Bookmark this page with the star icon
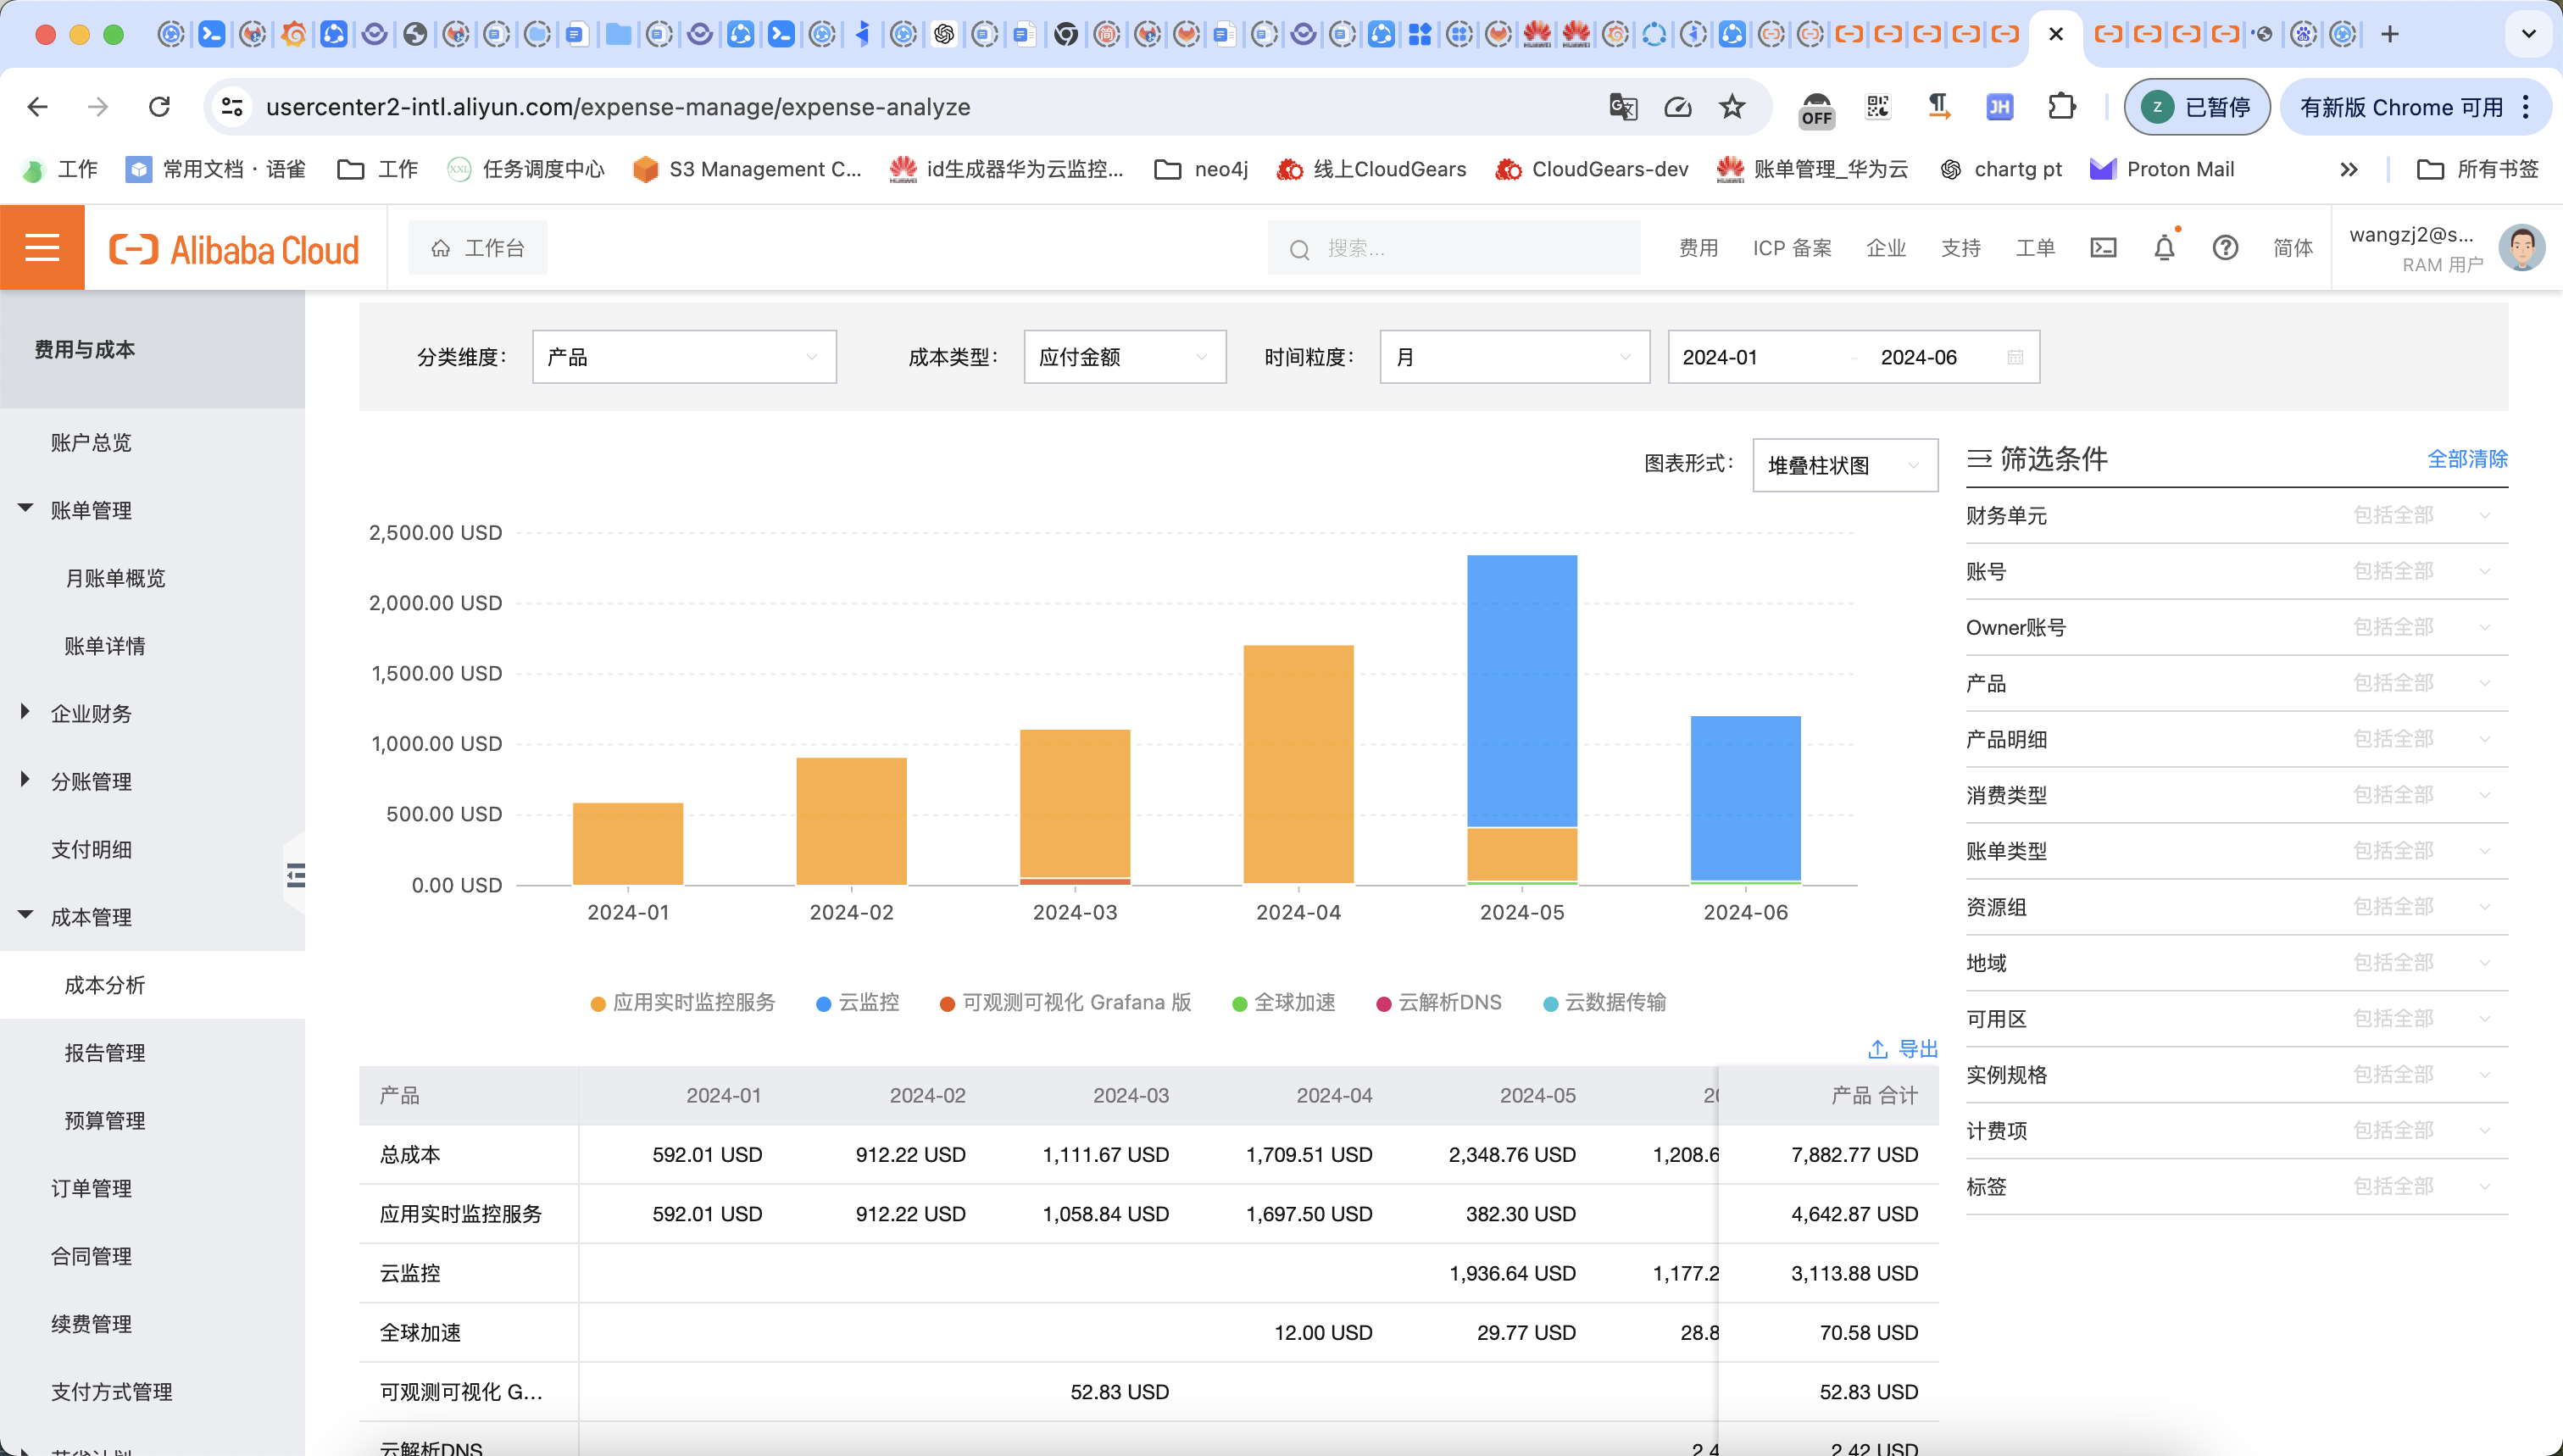 click(1732, 107)
